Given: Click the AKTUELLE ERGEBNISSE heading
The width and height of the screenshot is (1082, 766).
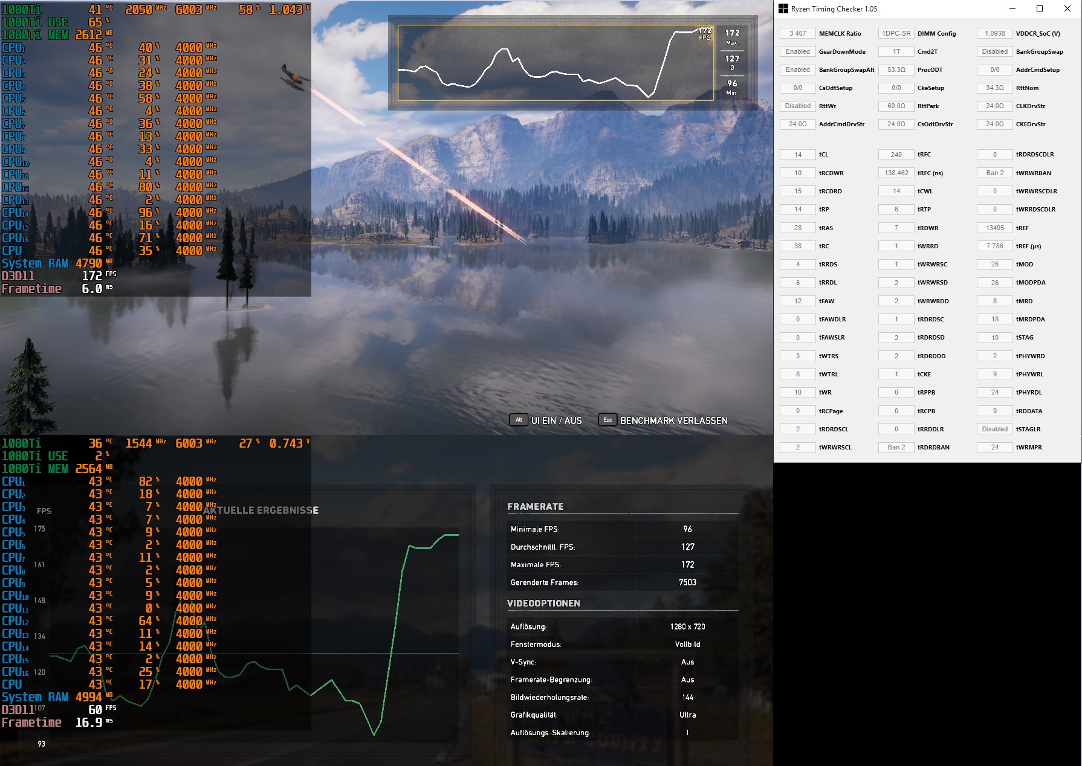Looking at the screenshot, I should [261, 510].
